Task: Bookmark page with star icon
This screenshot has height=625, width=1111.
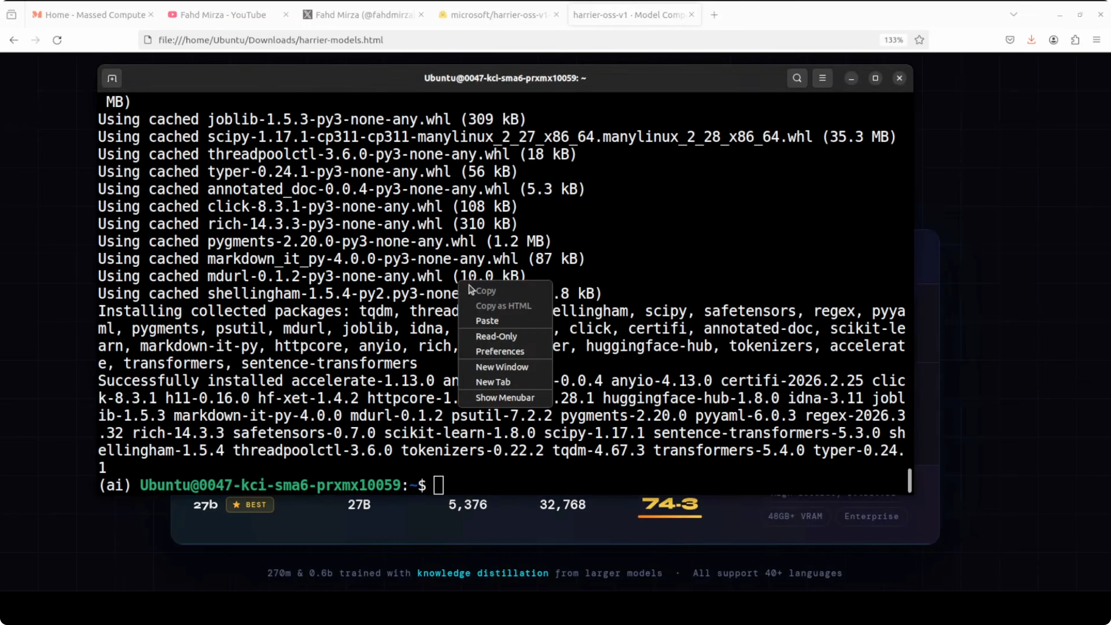Action: tap(919, 40)
